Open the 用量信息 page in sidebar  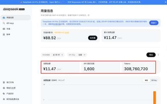tap(16, 18)
